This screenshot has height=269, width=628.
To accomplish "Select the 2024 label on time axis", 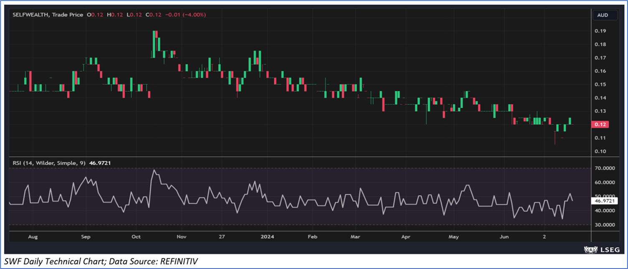I will click(x=267, y=237).
